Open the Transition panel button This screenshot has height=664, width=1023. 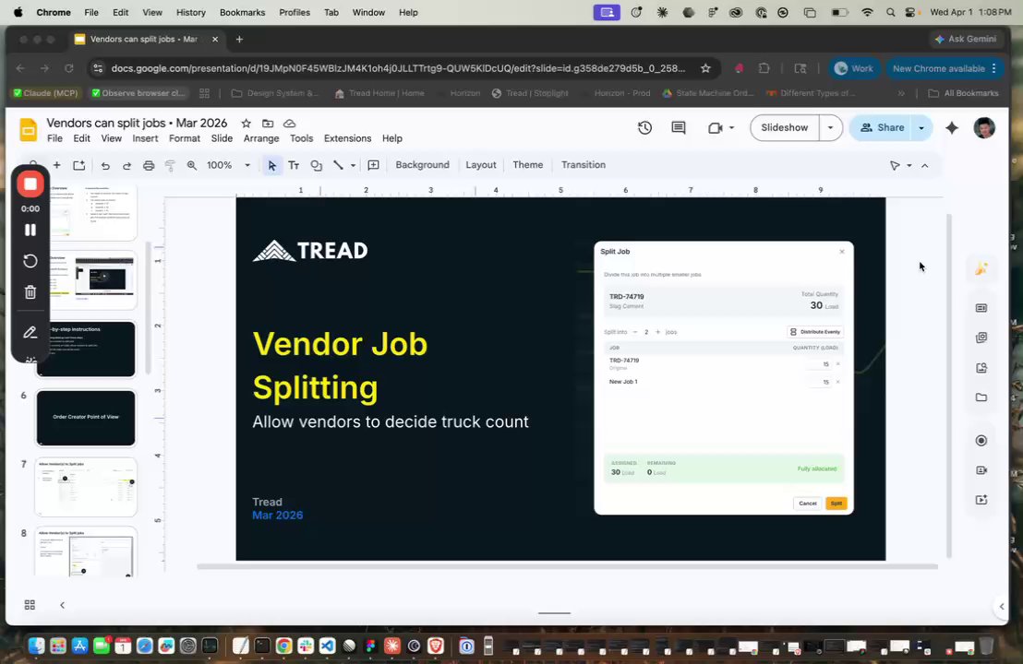click(584, 165)
